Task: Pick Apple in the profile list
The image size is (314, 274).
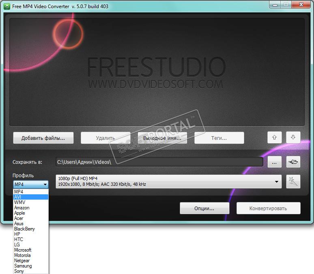Action: click(x=31, y=213)
